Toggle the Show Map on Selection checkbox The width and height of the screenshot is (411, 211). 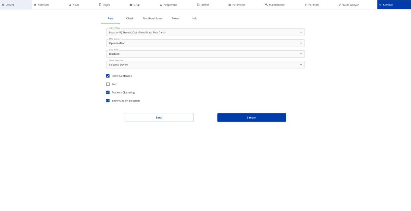click(x=108, y=101)
